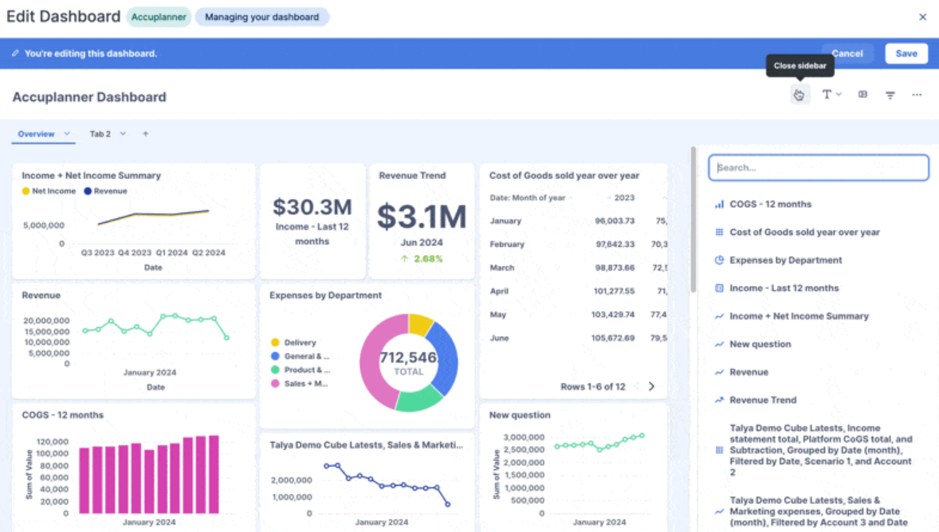Save the dashboard changes
Screen dimensions: 939x532
[906, 53]
